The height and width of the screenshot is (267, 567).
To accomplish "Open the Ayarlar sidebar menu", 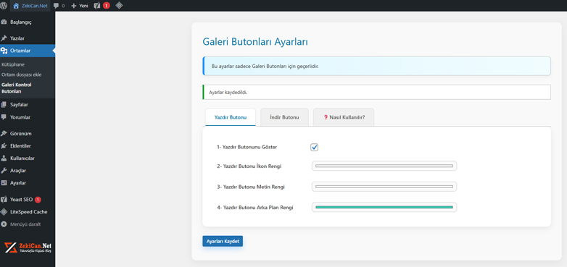I will click(x=28, y=182).
